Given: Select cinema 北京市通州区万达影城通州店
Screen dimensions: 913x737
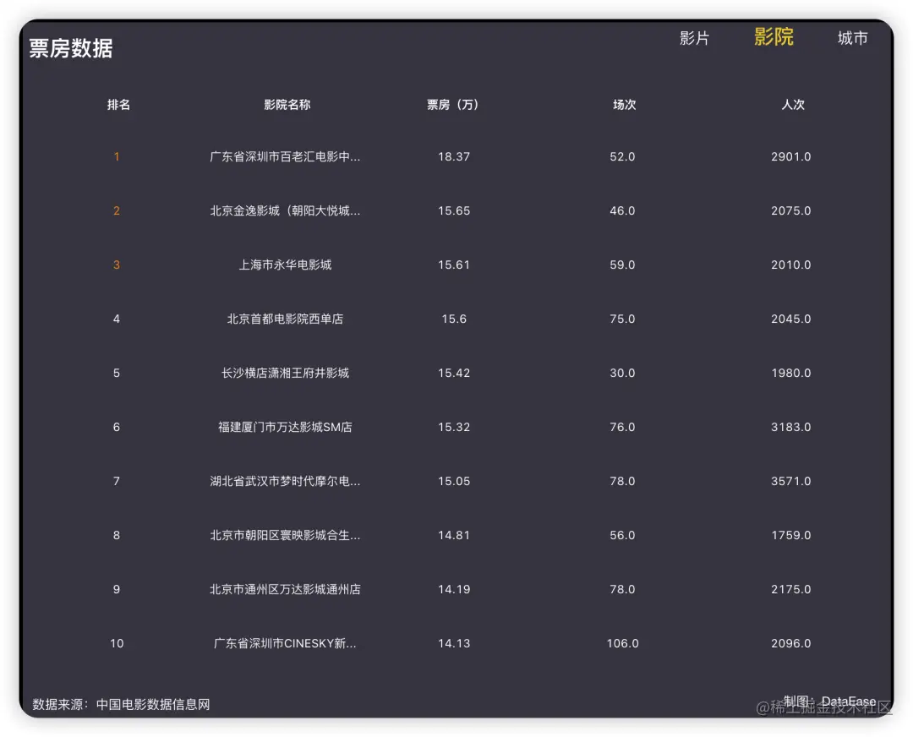Looking at the screenshot, I should (x=285, y=590).
